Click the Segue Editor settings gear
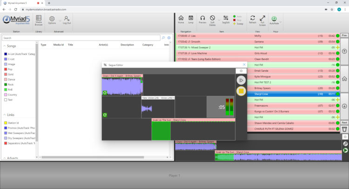Image resolution: width=349 pixels, height=189 pixels. [241, 71]
